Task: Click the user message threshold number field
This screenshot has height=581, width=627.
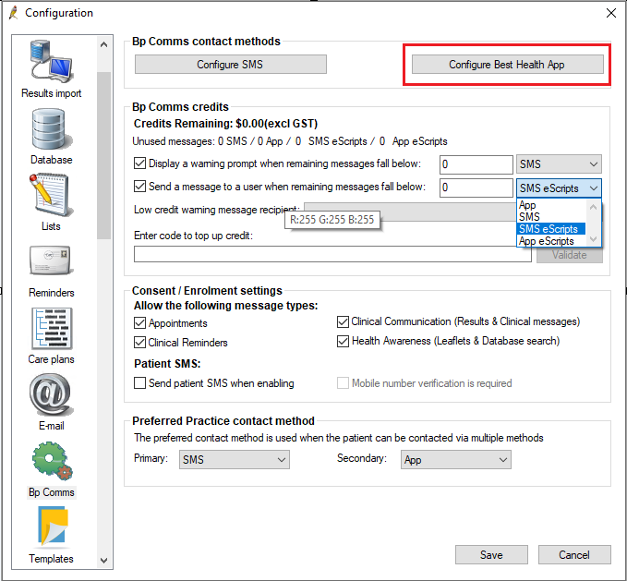Action: click(476, 188)
